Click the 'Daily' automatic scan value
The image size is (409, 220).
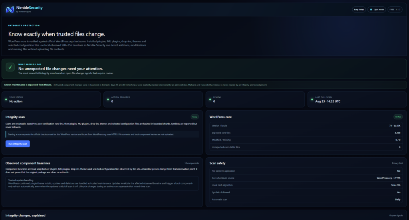coord(397,199)
